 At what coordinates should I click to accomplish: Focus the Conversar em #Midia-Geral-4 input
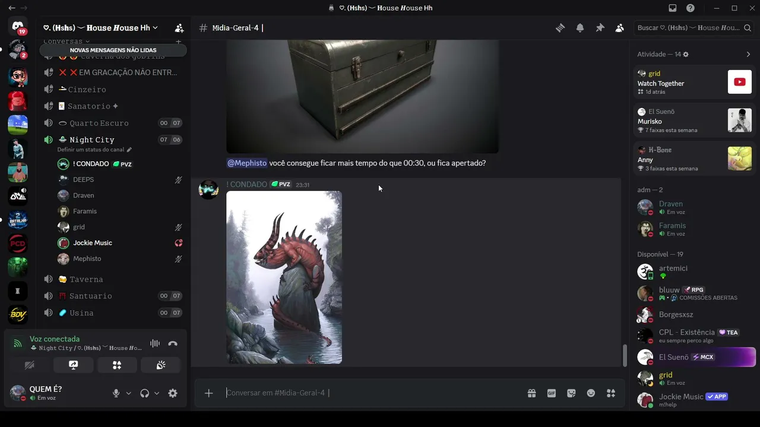371,393
